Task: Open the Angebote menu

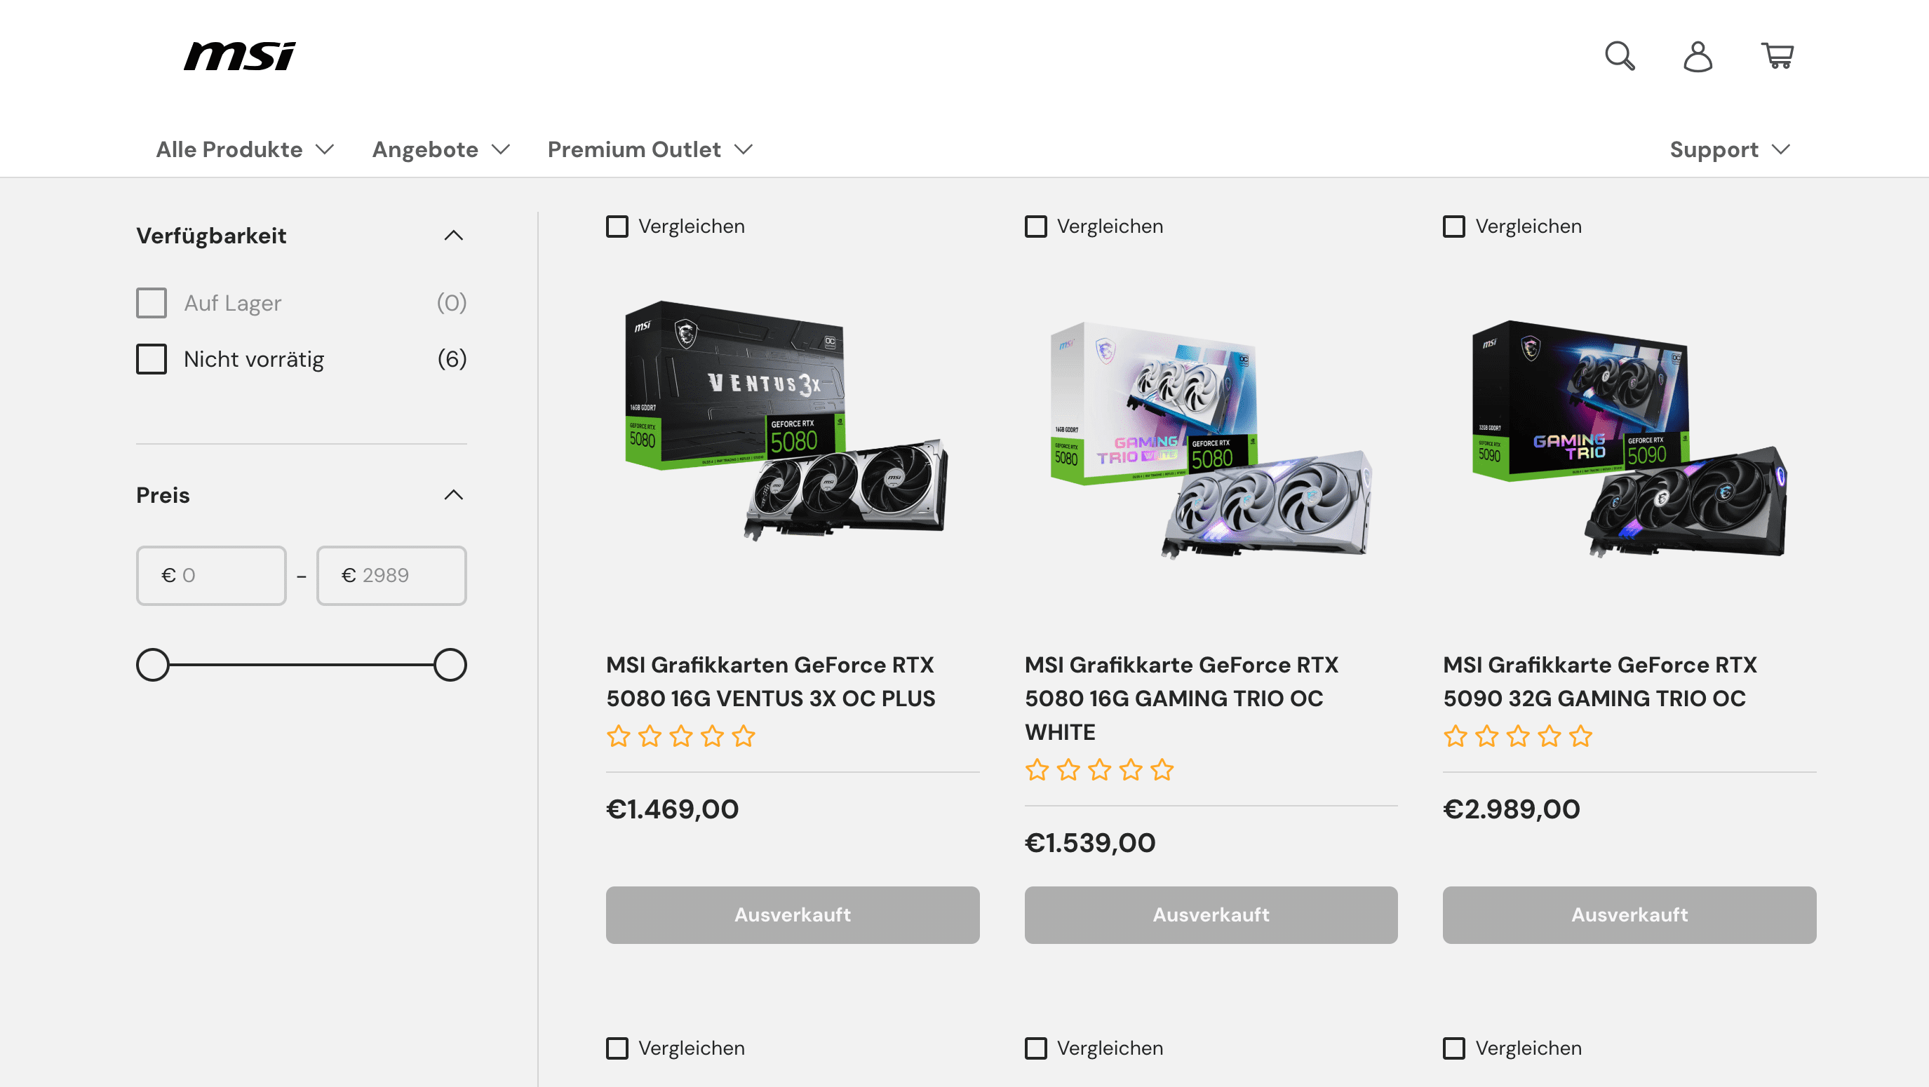Action: pos(441,149)
